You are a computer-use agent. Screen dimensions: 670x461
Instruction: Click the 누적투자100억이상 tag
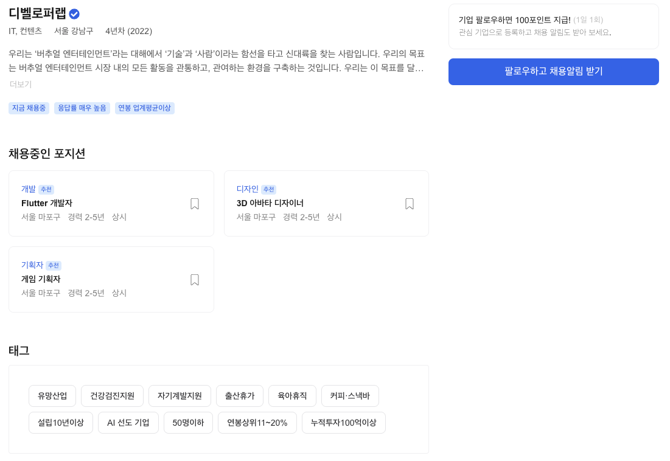(x=344, y=423)
